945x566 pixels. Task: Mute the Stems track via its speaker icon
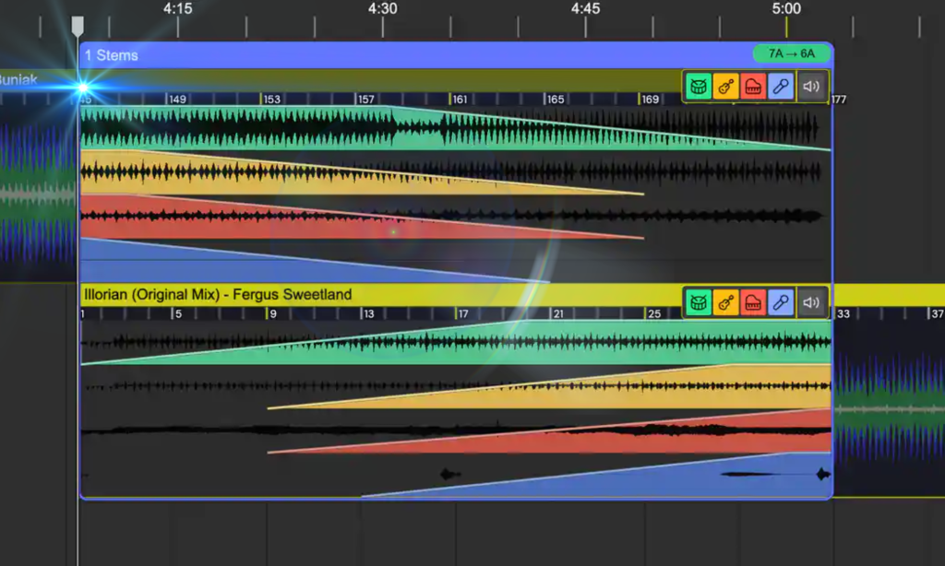pyautogui.click(x=810, y=86)
